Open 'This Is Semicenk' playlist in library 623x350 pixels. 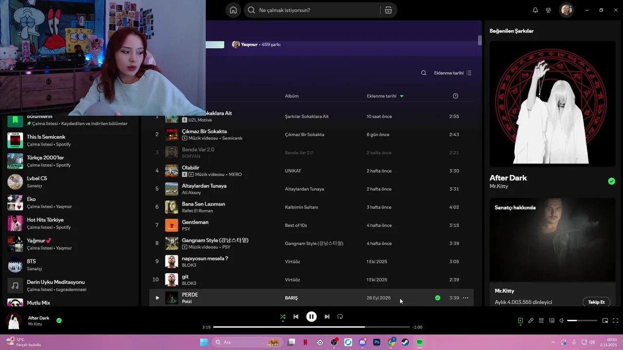(x=71, y=140)
